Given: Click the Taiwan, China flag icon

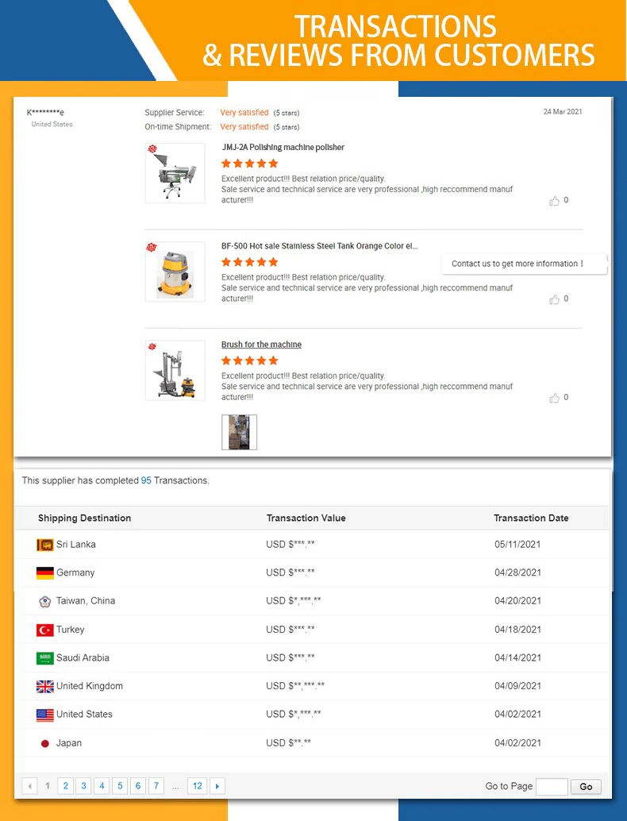Looking at the screenshot, I should tap(45, 602).
